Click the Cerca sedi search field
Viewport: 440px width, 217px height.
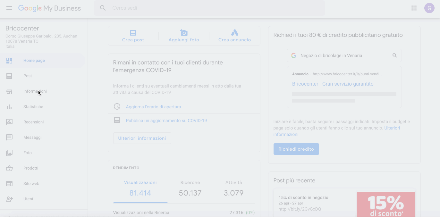(x=209, y=8)
